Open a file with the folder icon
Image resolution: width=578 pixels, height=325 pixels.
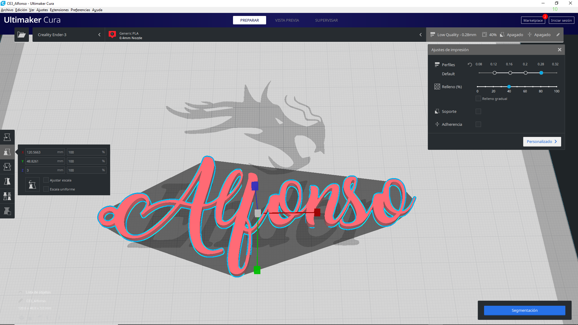pos(21,35)
